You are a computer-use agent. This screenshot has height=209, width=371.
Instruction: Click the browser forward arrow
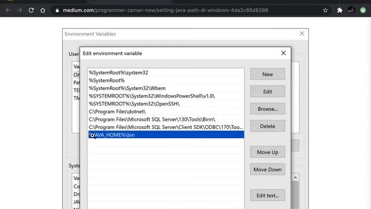pos(20,10)
